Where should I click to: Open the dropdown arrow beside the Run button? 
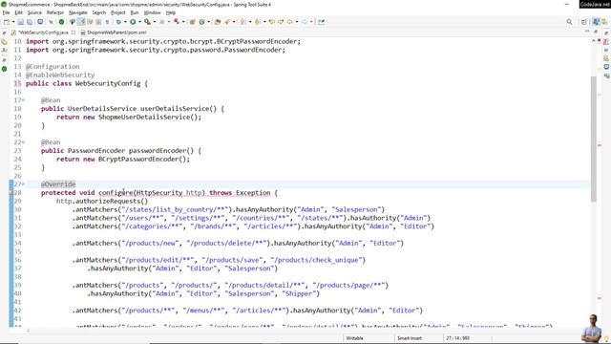139,22
